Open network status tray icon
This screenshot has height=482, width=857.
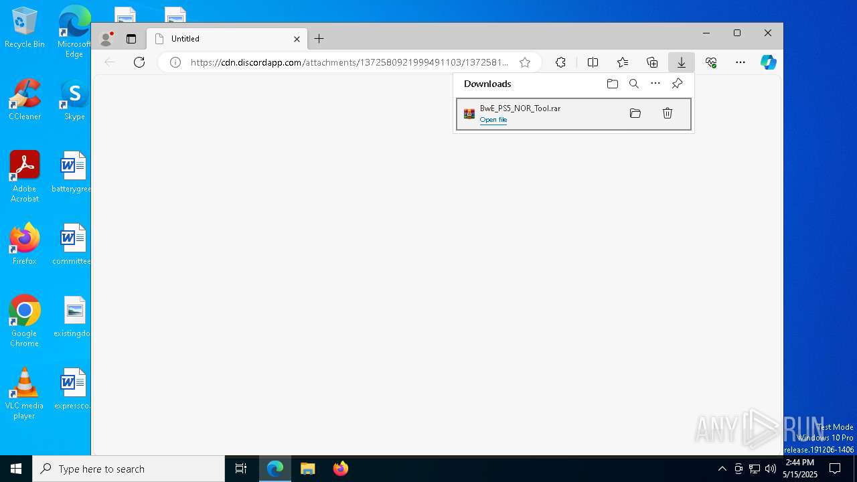point(755,469)
